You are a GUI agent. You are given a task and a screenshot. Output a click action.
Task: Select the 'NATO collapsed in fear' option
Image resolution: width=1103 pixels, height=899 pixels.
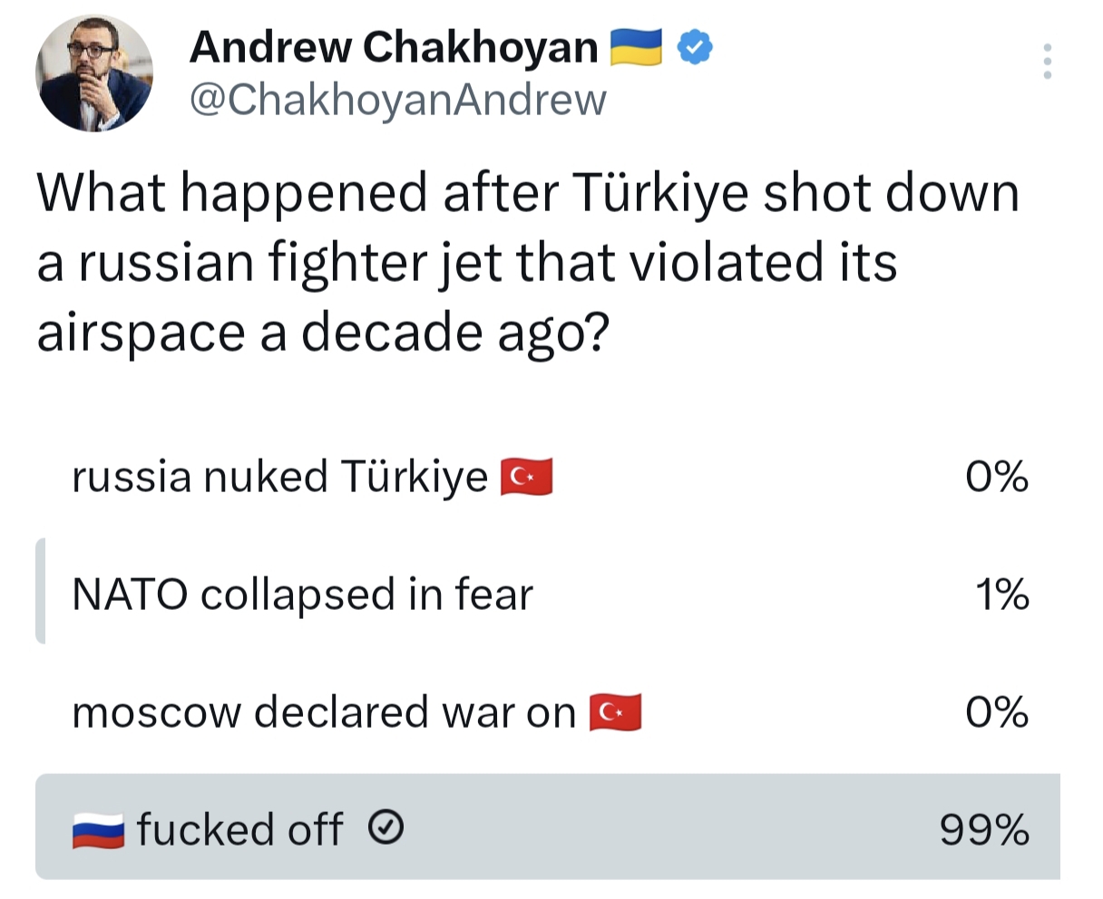click(302, 594)
